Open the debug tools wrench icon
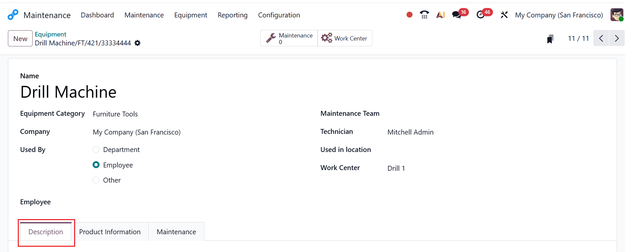This screenshot has height=252, width=625. [504, 15]
